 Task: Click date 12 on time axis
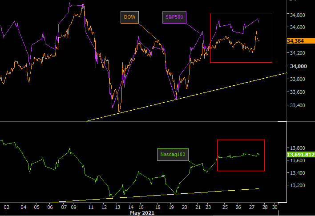point(104,207)
